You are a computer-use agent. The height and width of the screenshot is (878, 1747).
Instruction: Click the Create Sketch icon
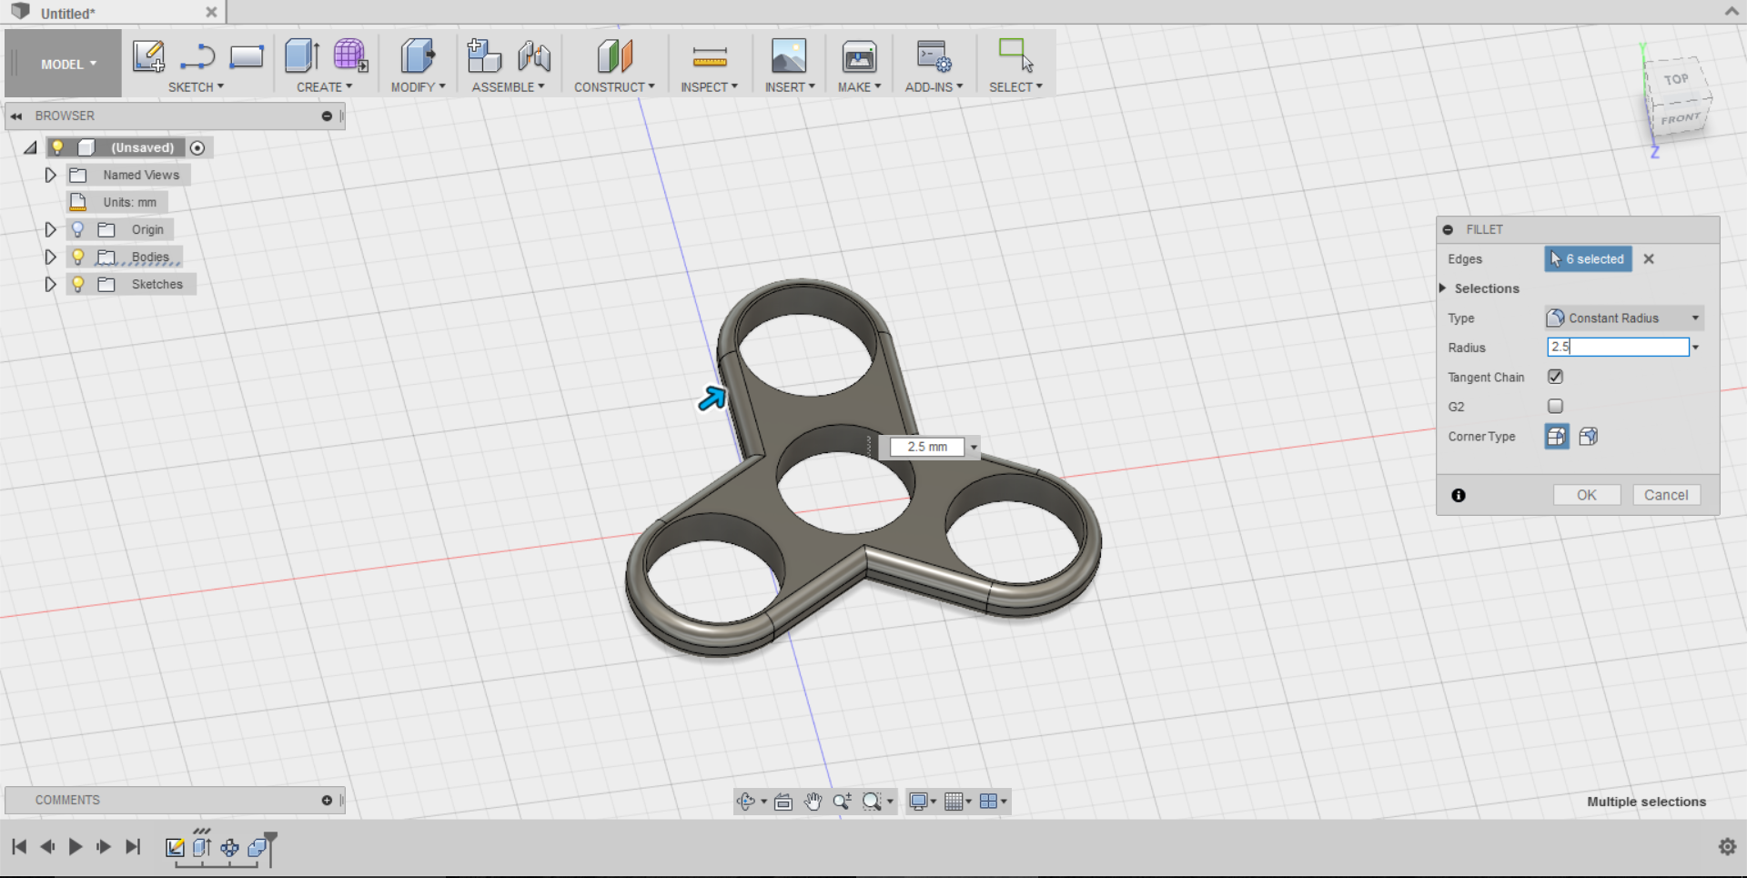point(148,56)
